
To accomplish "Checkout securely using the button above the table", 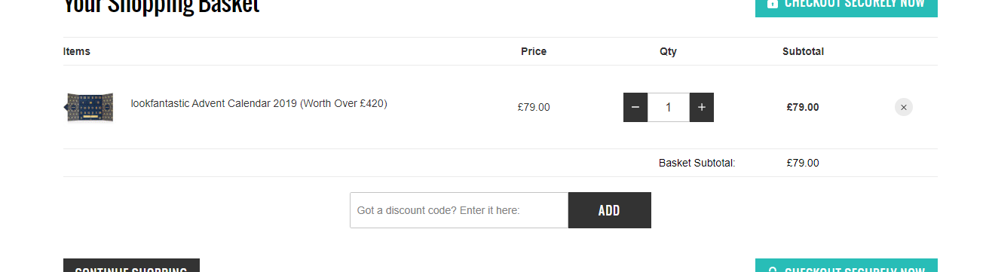I will [x=847, y=6].
